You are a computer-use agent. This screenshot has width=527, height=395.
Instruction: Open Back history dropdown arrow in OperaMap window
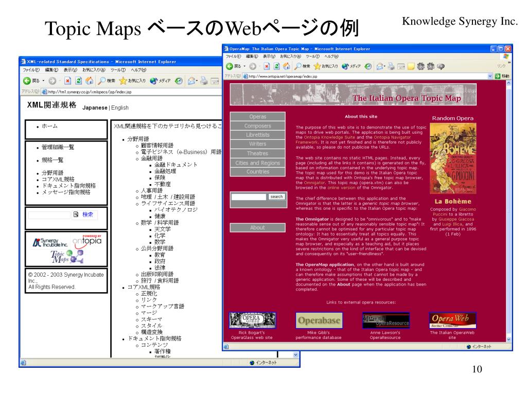pyautogui.click(x=244, y=66)
